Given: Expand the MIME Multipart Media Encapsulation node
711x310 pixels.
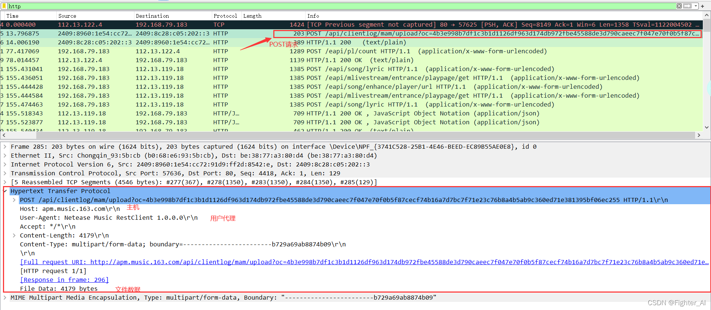Looking at the screenshot, I should pos(5,298).
